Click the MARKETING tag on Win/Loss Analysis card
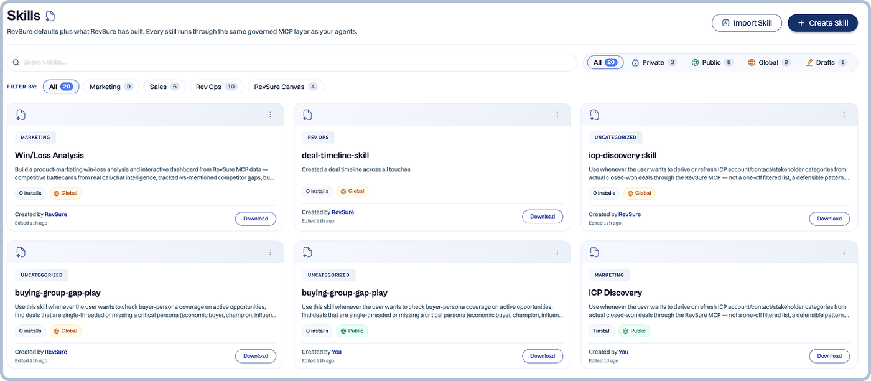 (35, 138)
